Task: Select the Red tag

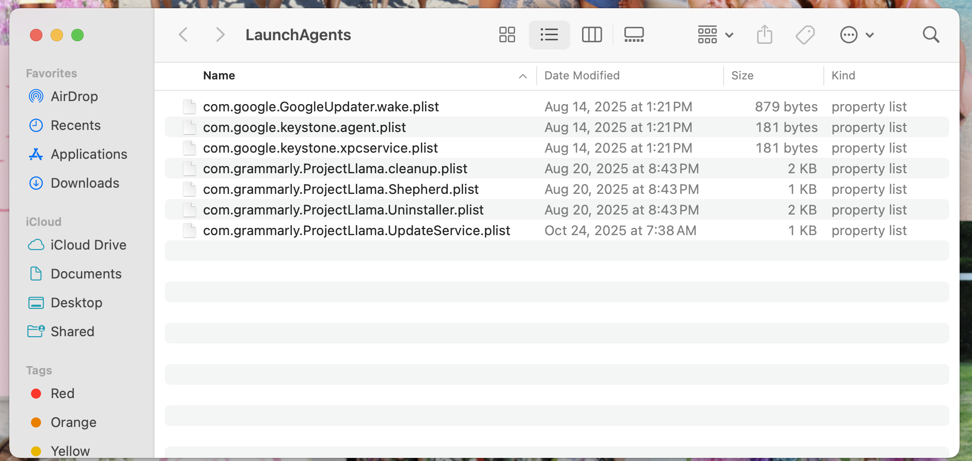Action: pos(62,393)
